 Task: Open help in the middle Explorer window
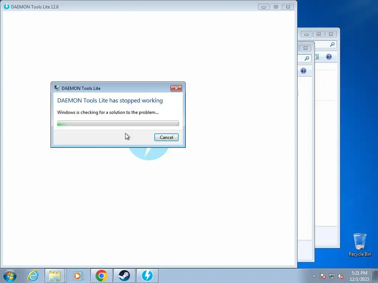[303, 71]
